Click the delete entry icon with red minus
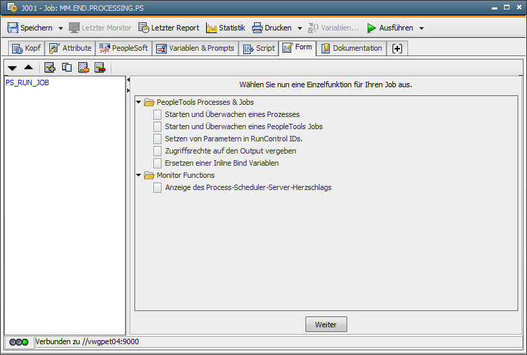Viewport: 527px width, 355px height. [x=100, y=68]
